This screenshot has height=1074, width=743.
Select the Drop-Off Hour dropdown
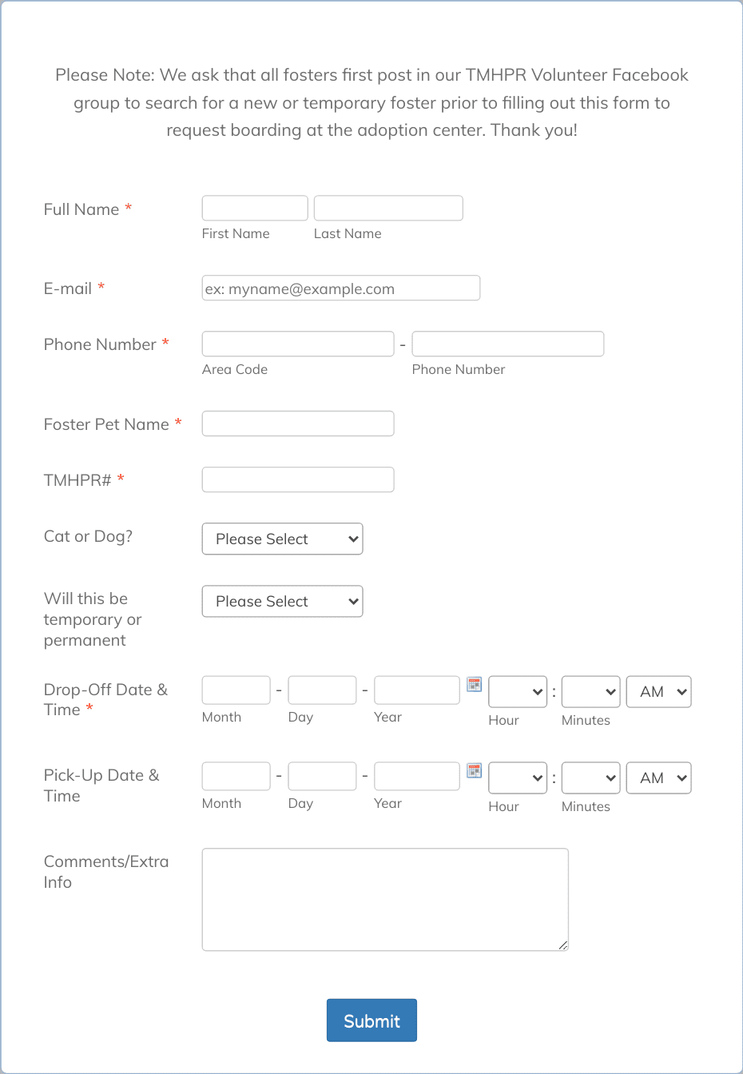click(518, 692)
